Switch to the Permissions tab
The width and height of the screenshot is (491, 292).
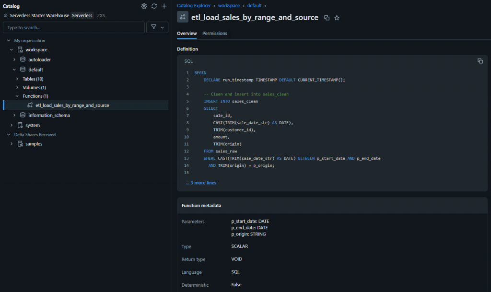coord(215,34)
